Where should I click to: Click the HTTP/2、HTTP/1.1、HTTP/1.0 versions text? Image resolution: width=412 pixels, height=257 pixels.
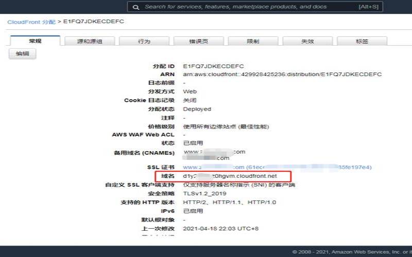coord(229,202)
